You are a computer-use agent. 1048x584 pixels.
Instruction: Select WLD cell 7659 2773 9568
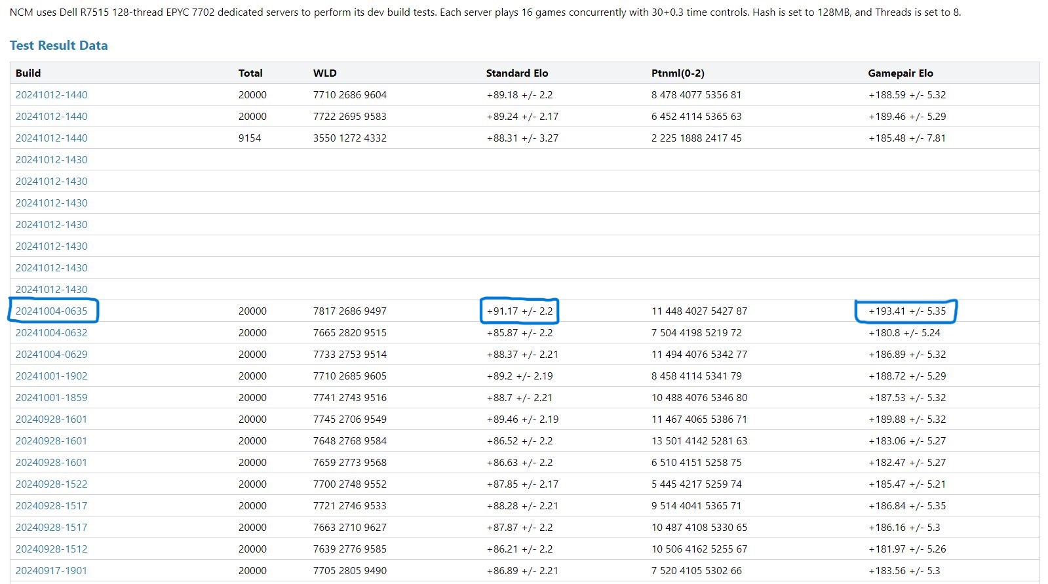[x=350, y=462]
